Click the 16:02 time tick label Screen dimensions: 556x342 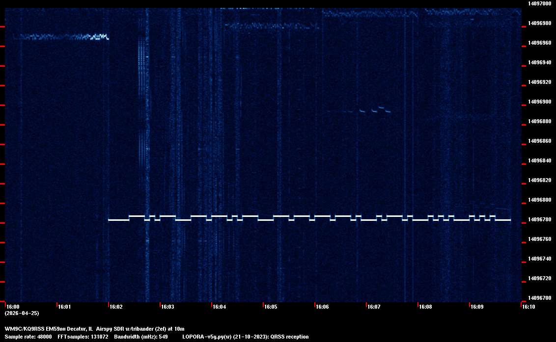pyautogui.click(x=116, y=307)
